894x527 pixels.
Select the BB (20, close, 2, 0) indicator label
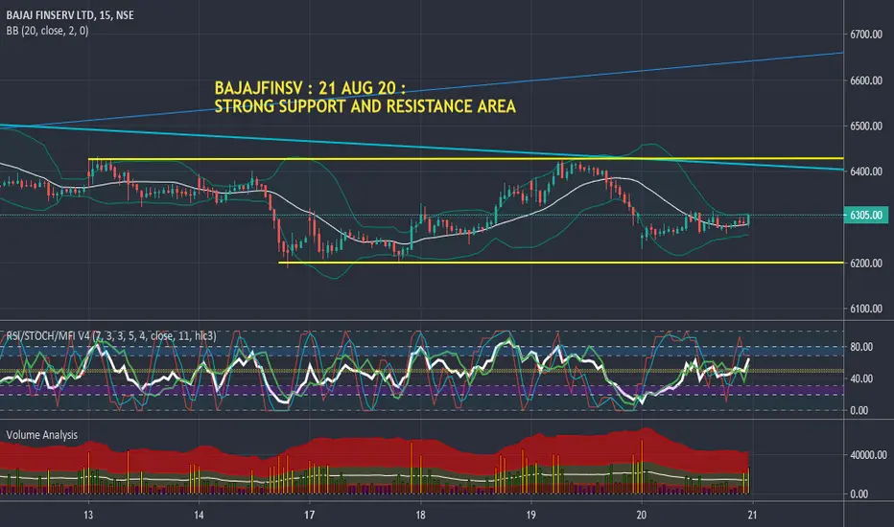(x=47, y=31)
